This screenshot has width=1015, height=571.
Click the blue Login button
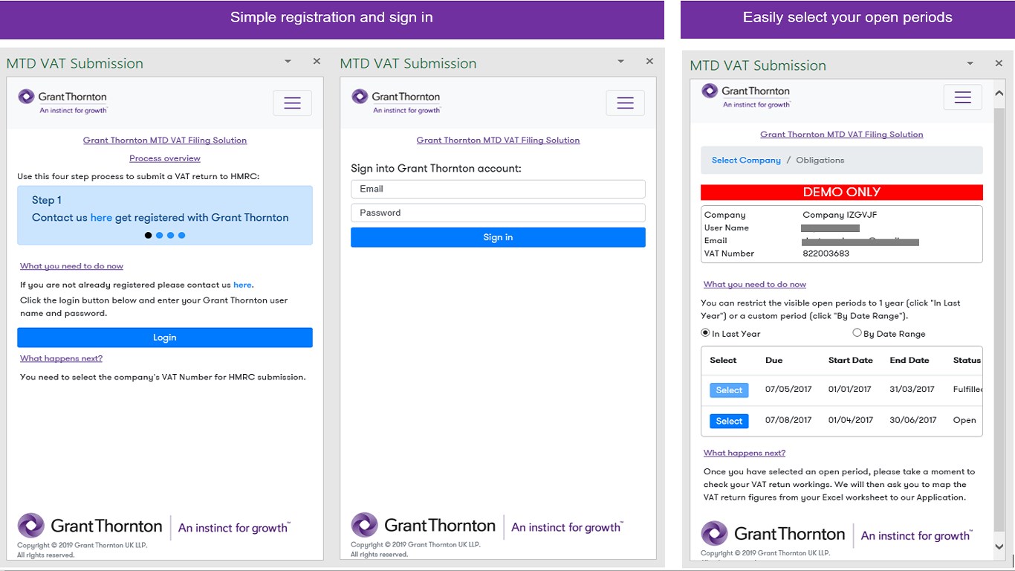pyautogui.click(x=165, y=338)
